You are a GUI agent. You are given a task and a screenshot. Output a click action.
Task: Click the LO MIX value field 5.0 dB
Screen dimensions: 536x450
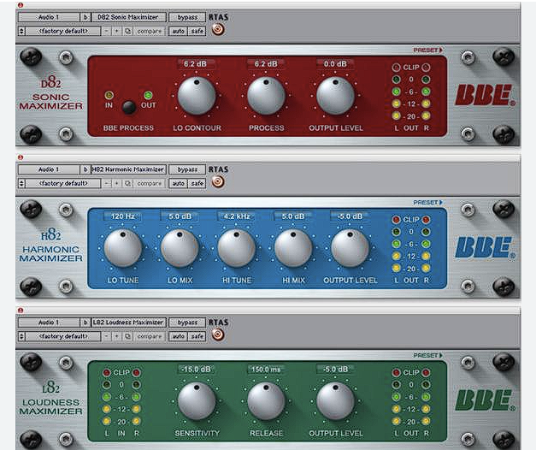tap(180, 216)
